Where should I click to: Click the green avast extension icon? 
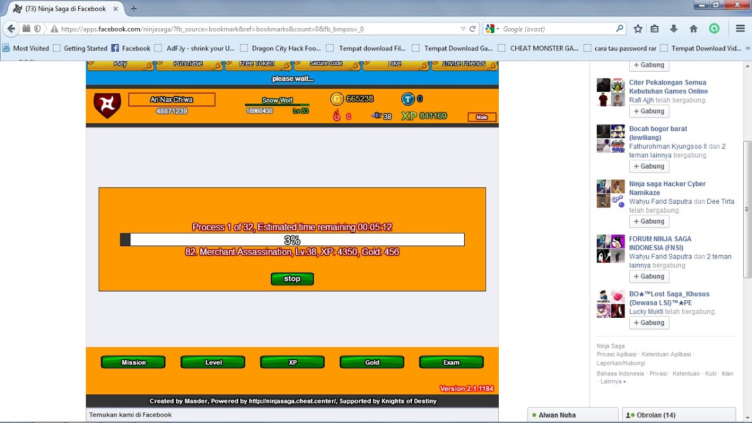pyautogui.click(x=714, y=29)
